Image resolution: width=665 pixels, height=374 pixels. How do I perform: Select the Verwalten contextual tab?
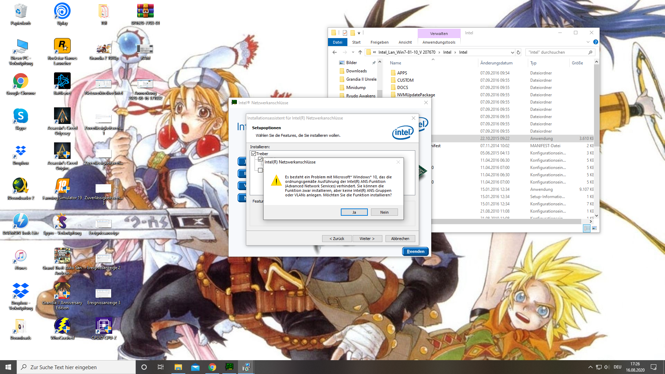(x=439, y=33)
